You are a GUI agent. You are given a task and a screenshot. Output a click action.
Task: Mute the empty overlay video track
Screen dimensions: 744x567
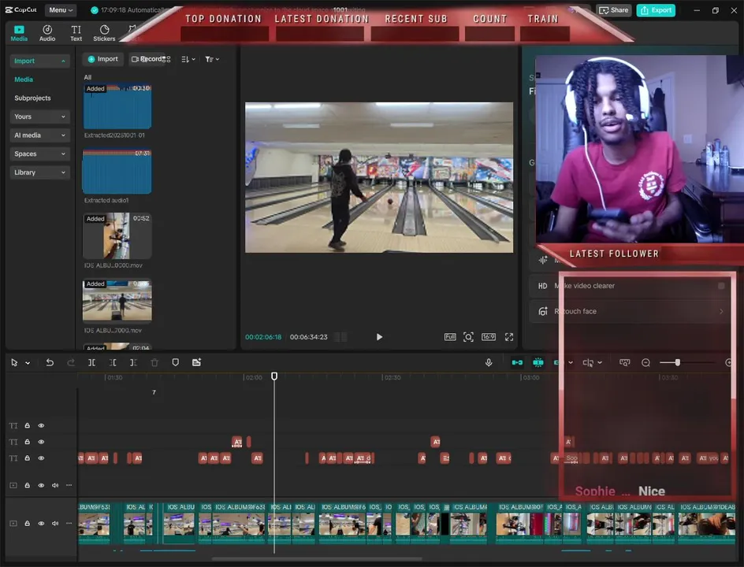(x=55, y=485)
